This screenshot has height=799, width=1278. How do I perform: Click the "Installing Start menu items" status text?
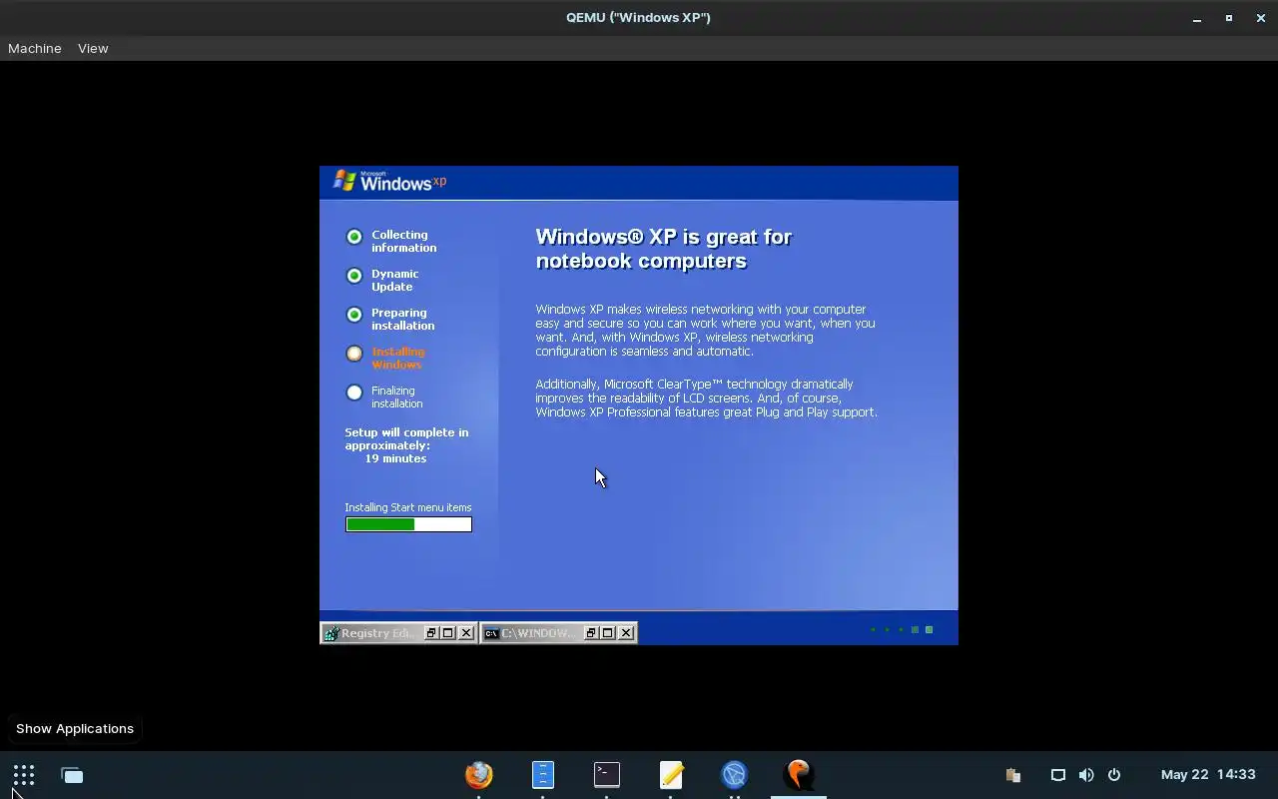408,507
